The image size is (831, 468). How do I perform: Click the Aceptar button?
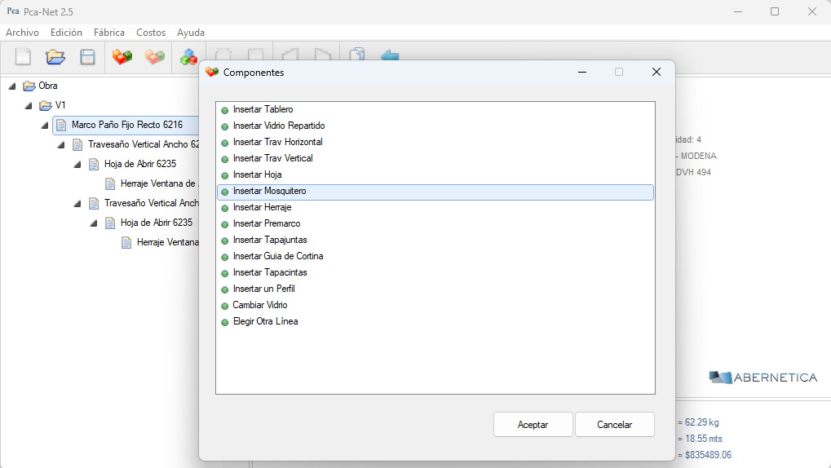click(533, 425)
